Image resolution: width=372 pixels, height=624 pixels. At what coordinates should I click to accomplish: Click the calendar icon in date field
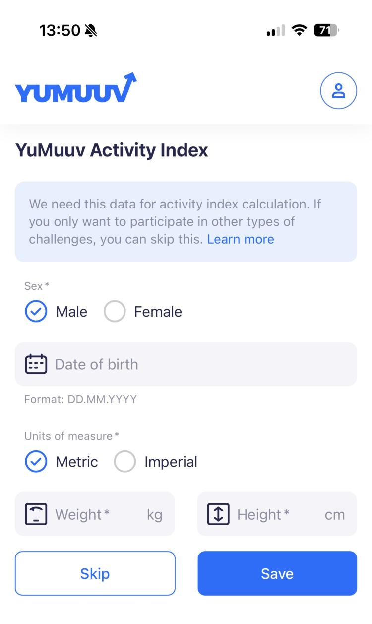coord(35,364)
